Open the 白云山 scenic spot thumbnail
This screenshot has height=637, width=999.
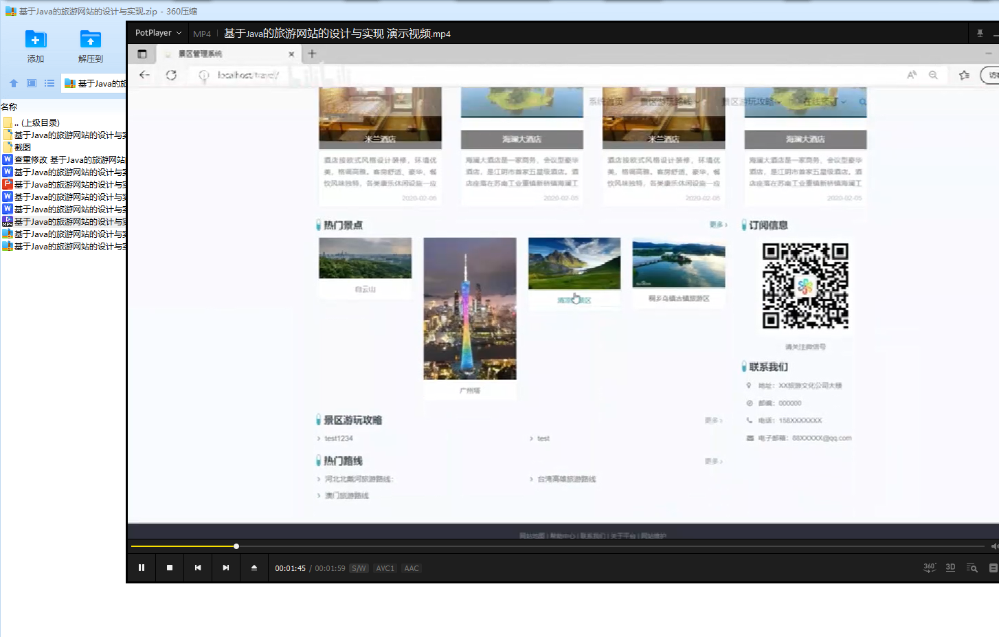(x=366, y=258)
